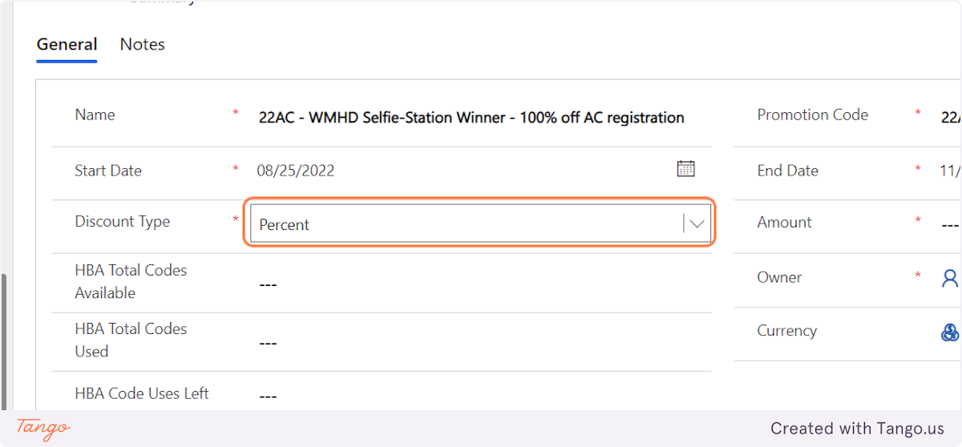Click the Discount Type label
This screenshot has width=962, height=447.
coord(122,222)
